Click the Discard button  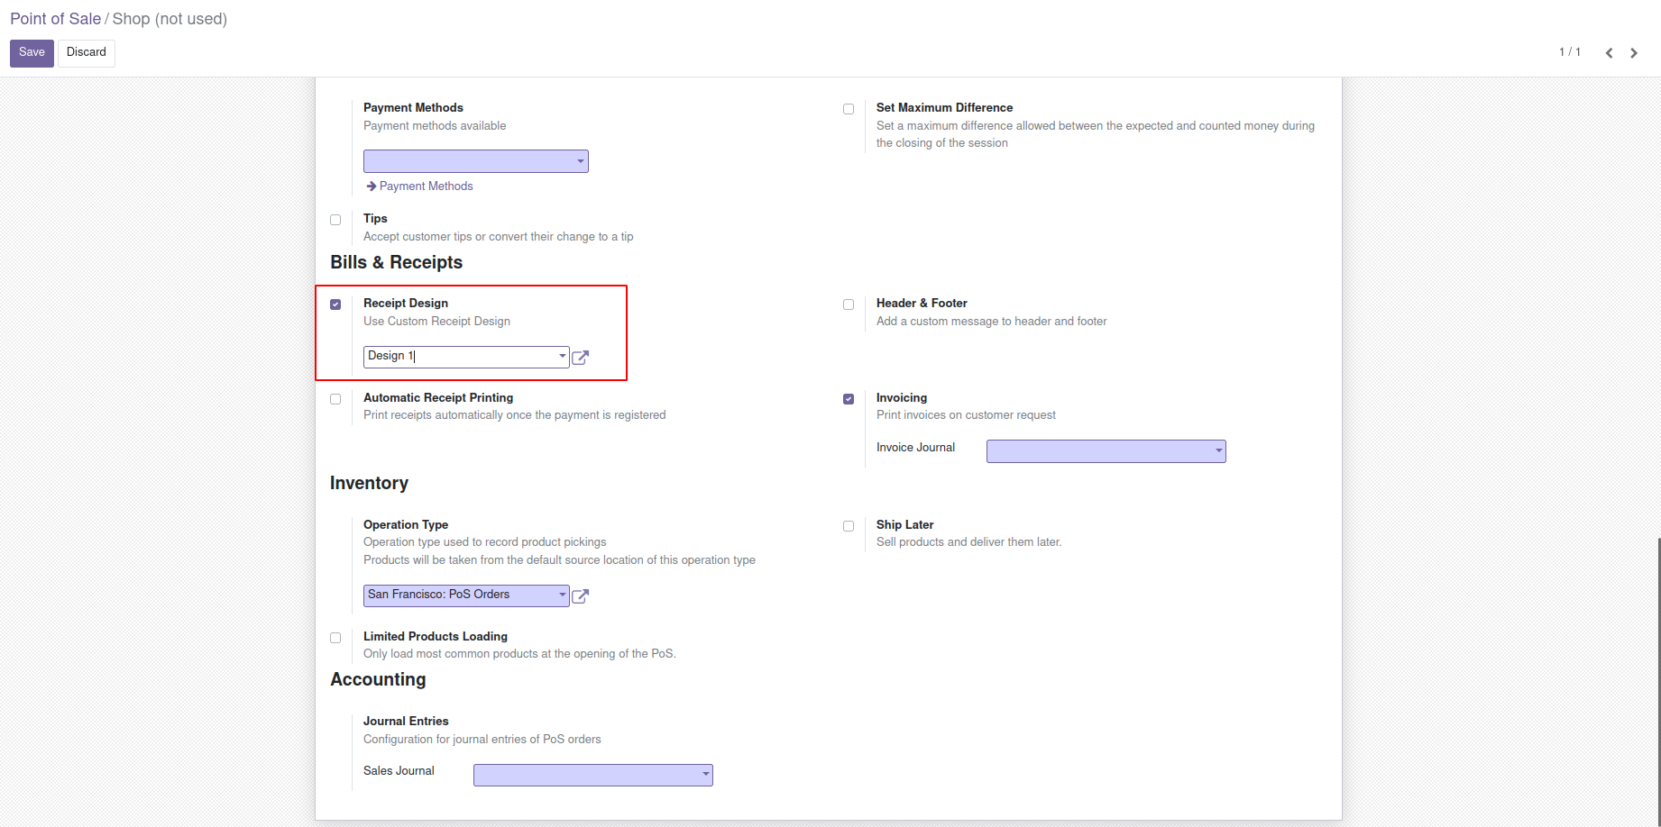coord(87,52)
